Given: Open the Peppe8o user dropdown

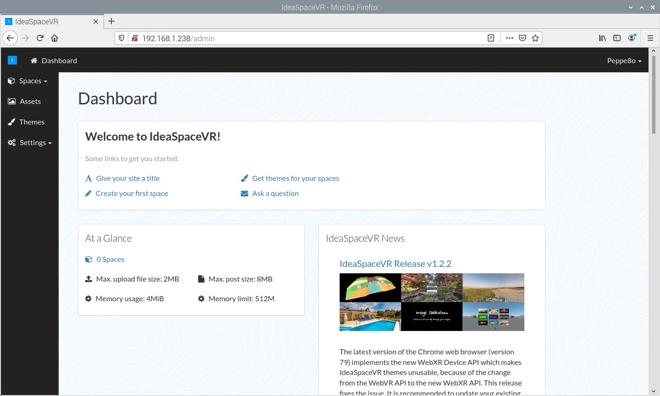Looking at the screenshot, I should click(624, 60).
